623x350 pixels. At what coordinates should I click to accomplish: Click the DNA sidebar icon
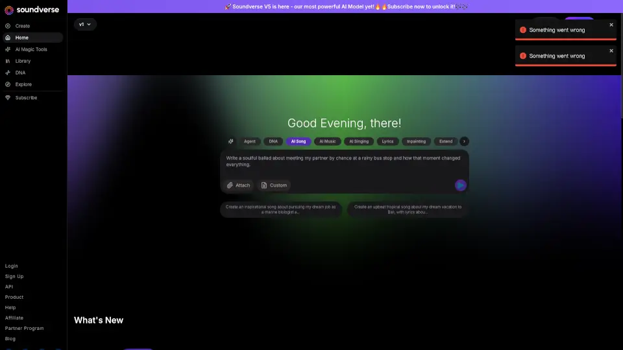click(x=8, y=73)
